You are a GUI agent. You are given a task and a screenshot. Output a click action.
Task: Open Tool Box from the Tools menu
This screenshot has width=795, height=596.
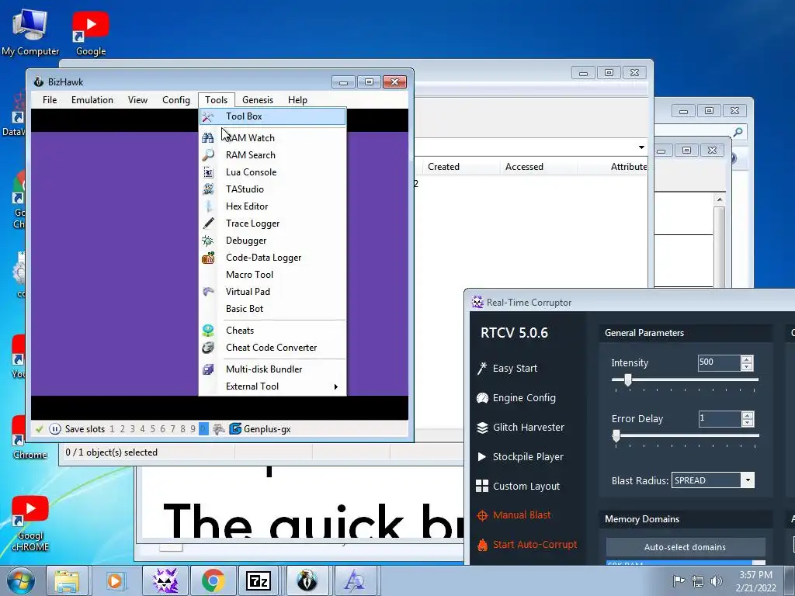point(273,116)
